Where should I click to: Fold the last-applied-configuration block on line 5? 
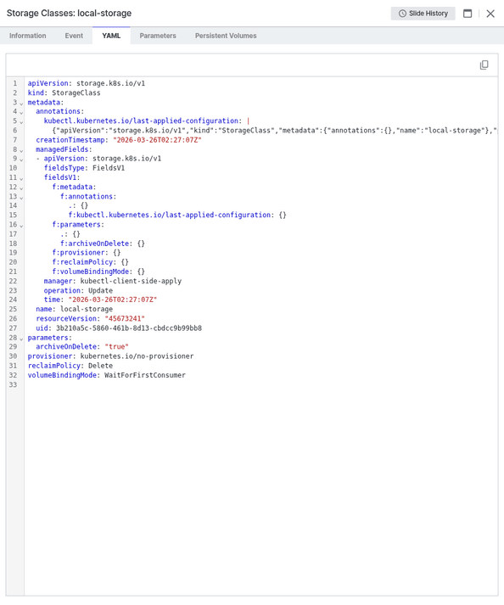[x=21, y=122]
